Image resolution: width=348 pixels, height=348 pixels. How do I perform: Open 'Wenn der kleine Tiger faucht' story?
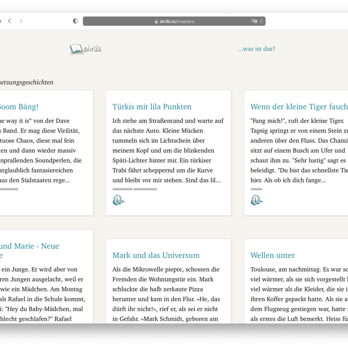tap(299, 107)
